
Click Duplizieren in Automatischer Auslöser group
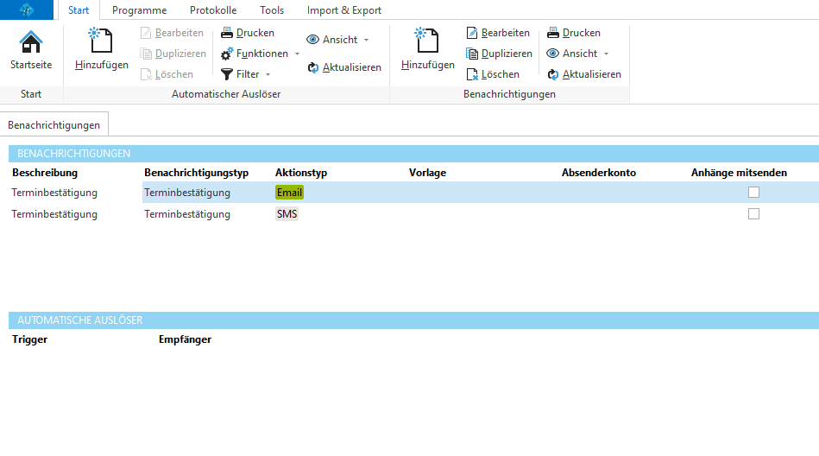[x=173, y=54]
